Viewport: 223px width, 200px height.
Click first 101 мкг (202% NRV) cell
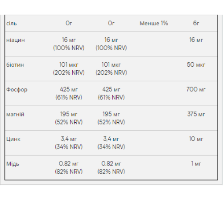pyautogui.click(x=69, y=68)
